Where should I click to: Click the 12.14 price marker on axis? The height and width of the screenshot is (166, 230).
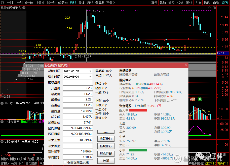click(223, 53)
